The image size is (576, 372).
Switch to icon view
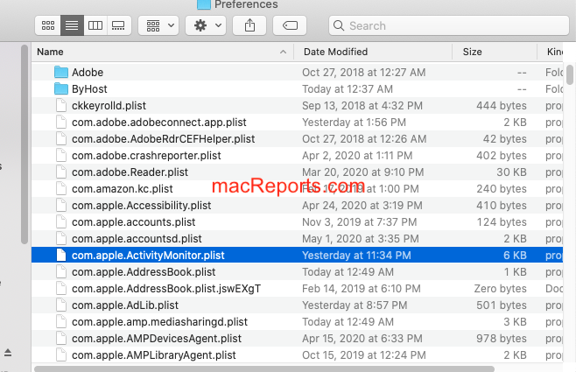48,25
